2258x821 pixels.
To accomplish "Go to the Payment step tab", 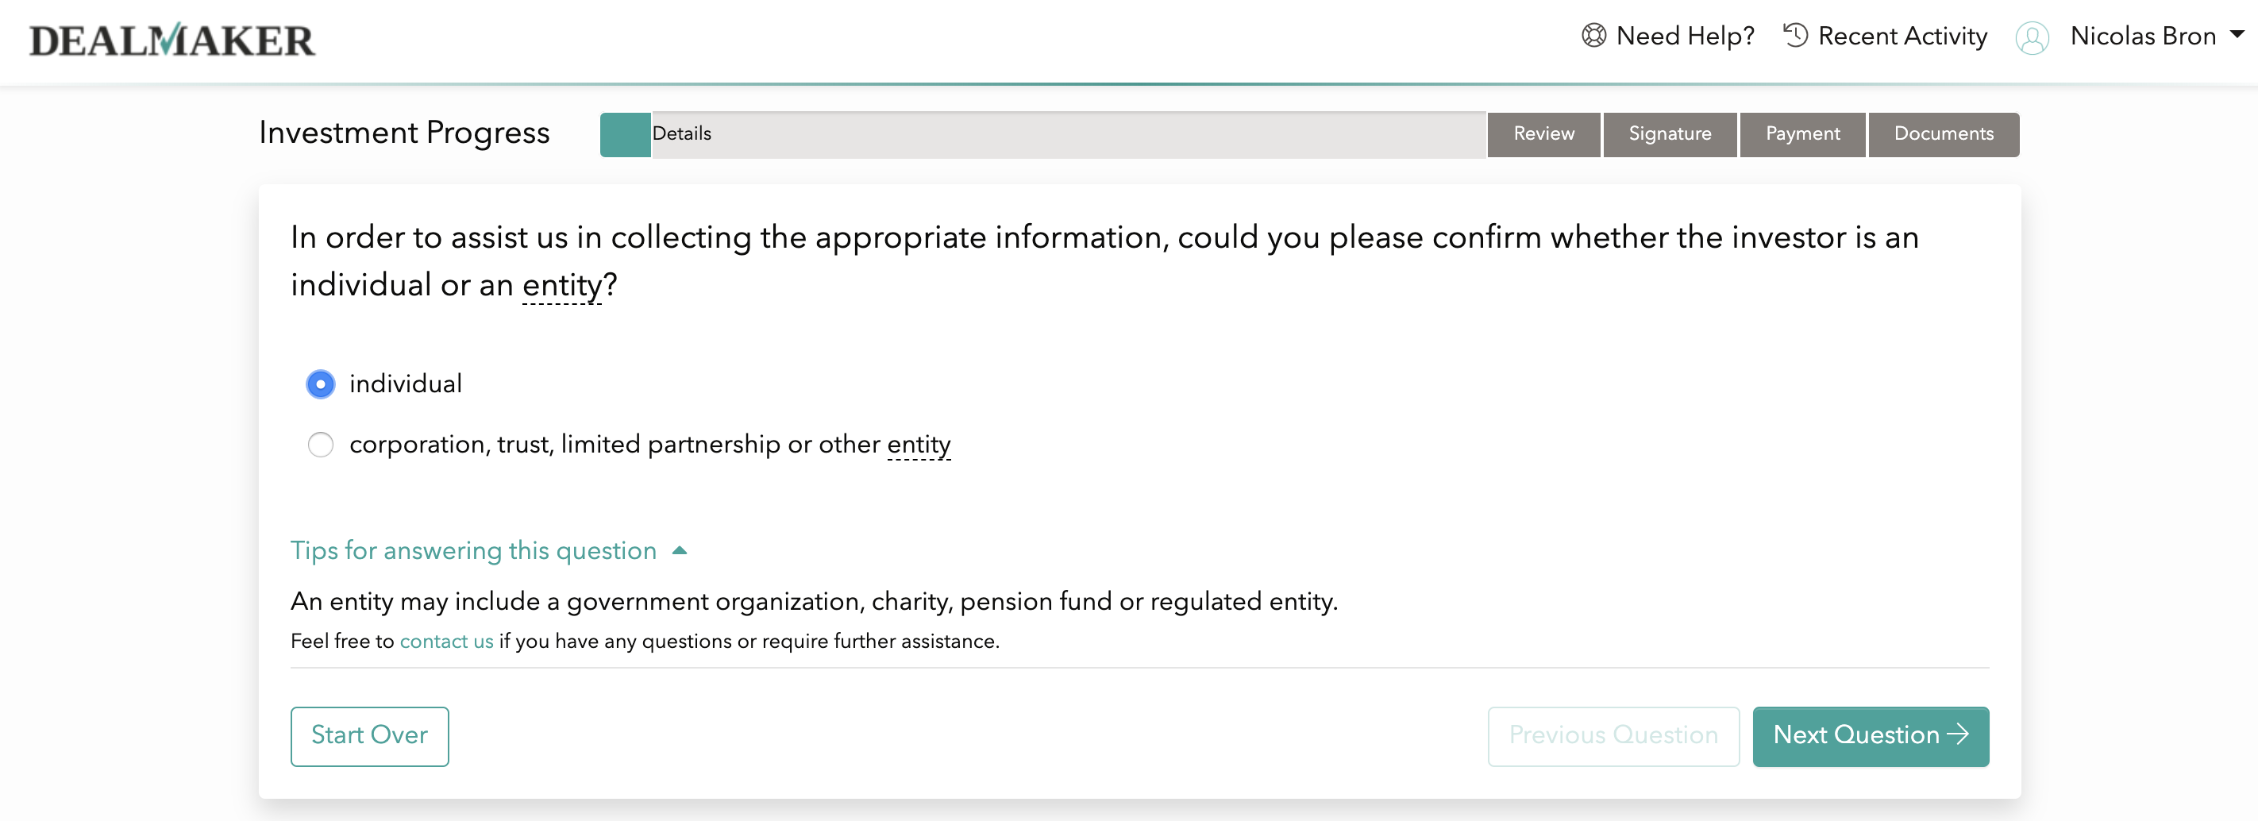I will tap(1802, 134).
